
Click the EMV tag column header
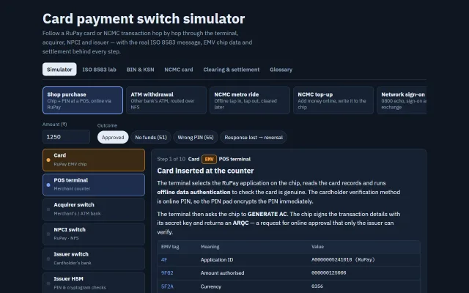(x=170, y=247)
